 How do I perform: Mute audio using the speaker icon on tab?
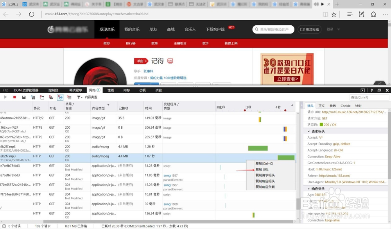tap(316, 4)
